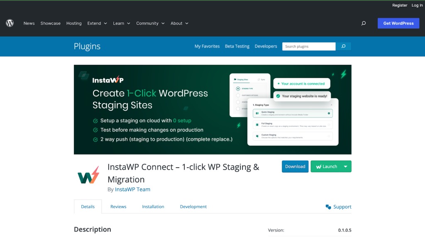
Task: Open the Launch button dropdown arrow
Action: point(346,166)
